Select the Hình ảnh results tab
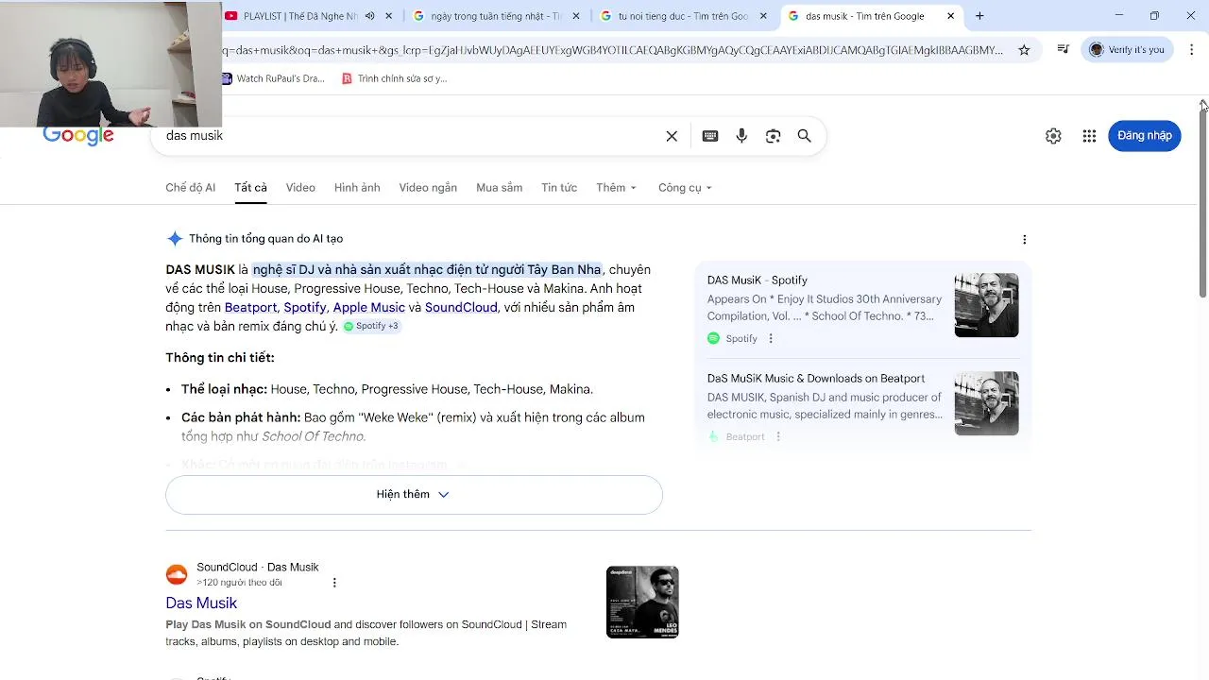 tap(357, 188)
